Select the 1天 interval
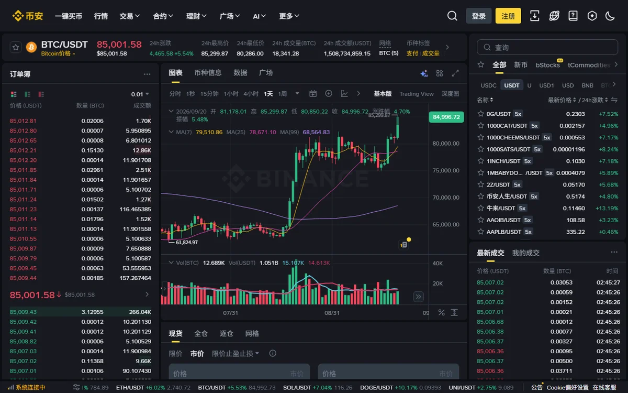 268,94
